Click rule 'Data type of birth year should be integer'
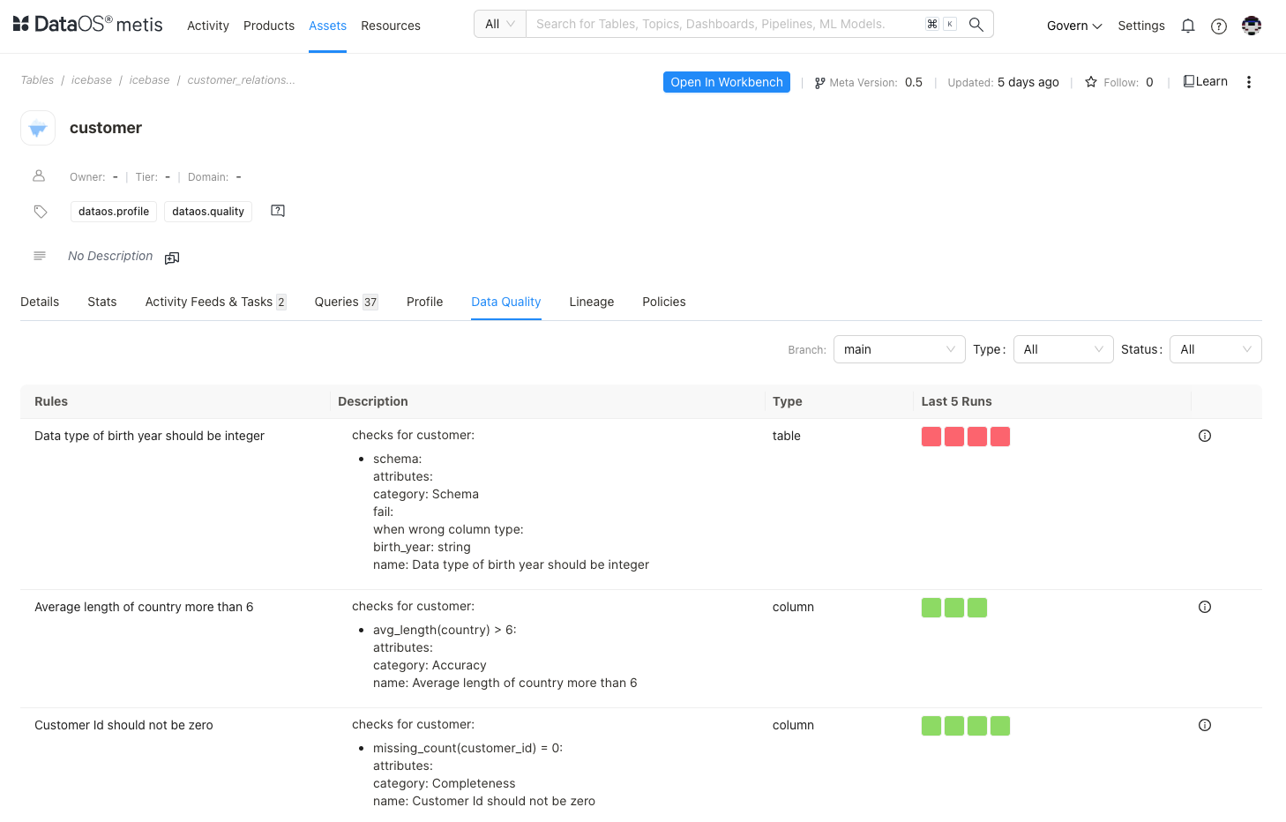 [149, 436]
